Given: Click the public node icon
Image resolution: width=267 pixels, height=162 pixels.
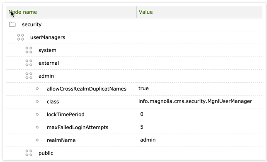Looking at the screenshot, I should (x=29, y=153).
